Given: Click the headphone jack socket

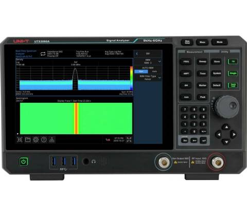Looking at the screenshot, I should [86, 161].
